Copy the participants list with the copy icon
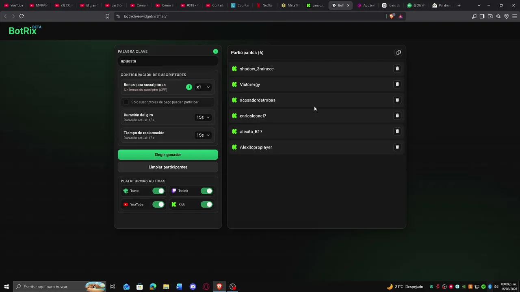 (399, 53)
